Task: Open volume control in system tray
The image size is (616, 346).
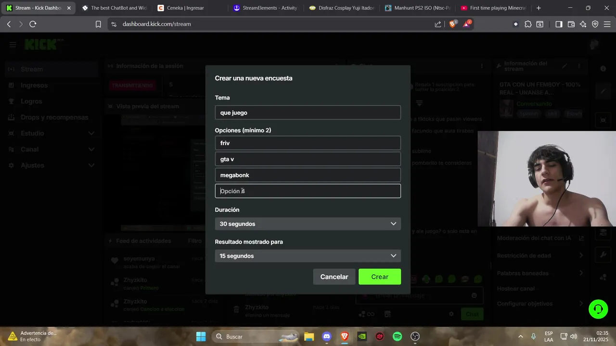Action: click(x=573, y=336)
